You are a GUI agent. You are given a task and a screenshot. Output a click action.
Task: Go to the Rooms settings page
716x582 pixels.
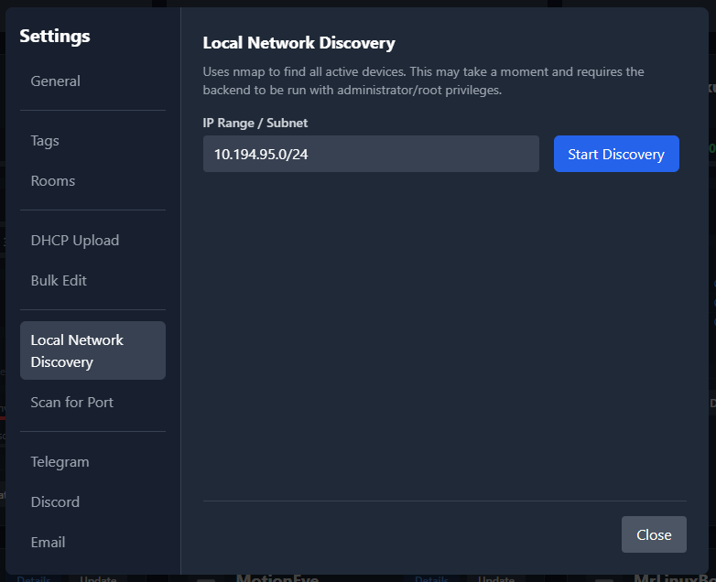pos(53,181)
